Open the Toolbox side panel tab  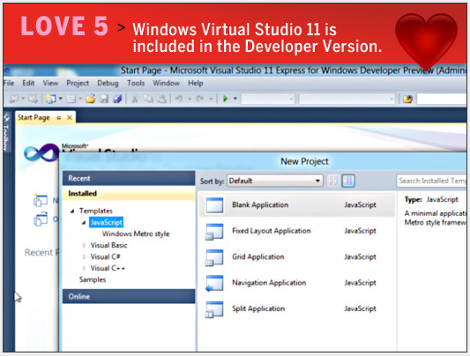pos(6,132)
